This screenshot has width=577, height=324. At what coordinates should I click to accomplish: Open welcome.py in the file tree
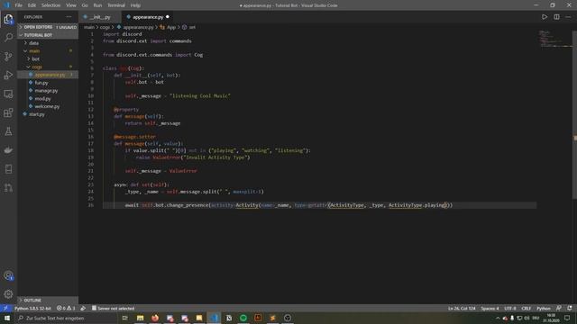point(47,106)
